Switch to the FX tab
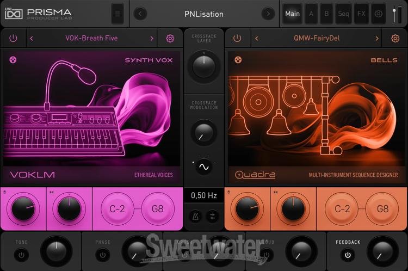This screenshot has width=408, height=271. click(361, 14)
